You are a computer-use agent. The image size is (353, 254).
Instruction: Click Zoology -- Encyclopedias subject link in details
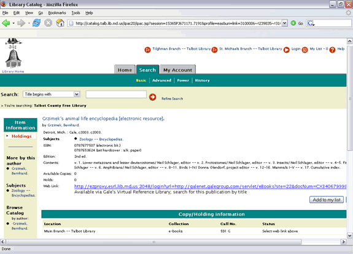(x=101, y=140)
